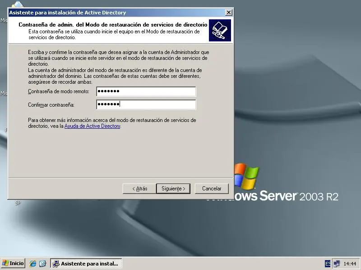Focus the Contraseña de modo remoto field
The image size is (361, 270).
(146, 91)
